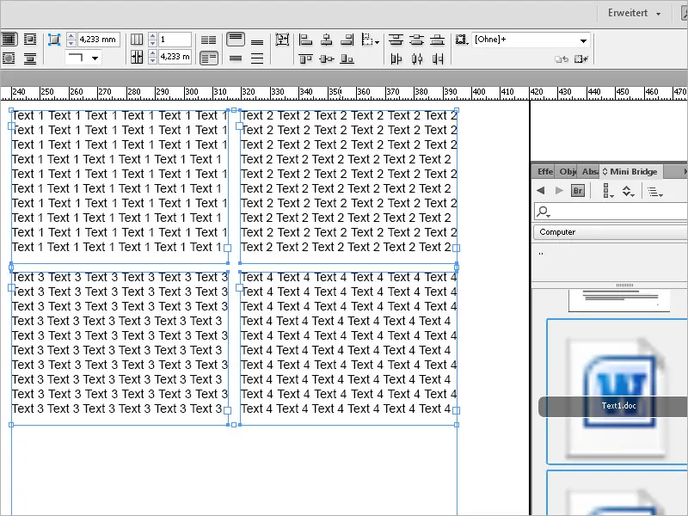688x516 pixels.
Task: Decrease the corner size with down arrow
Action: [71, 43]
